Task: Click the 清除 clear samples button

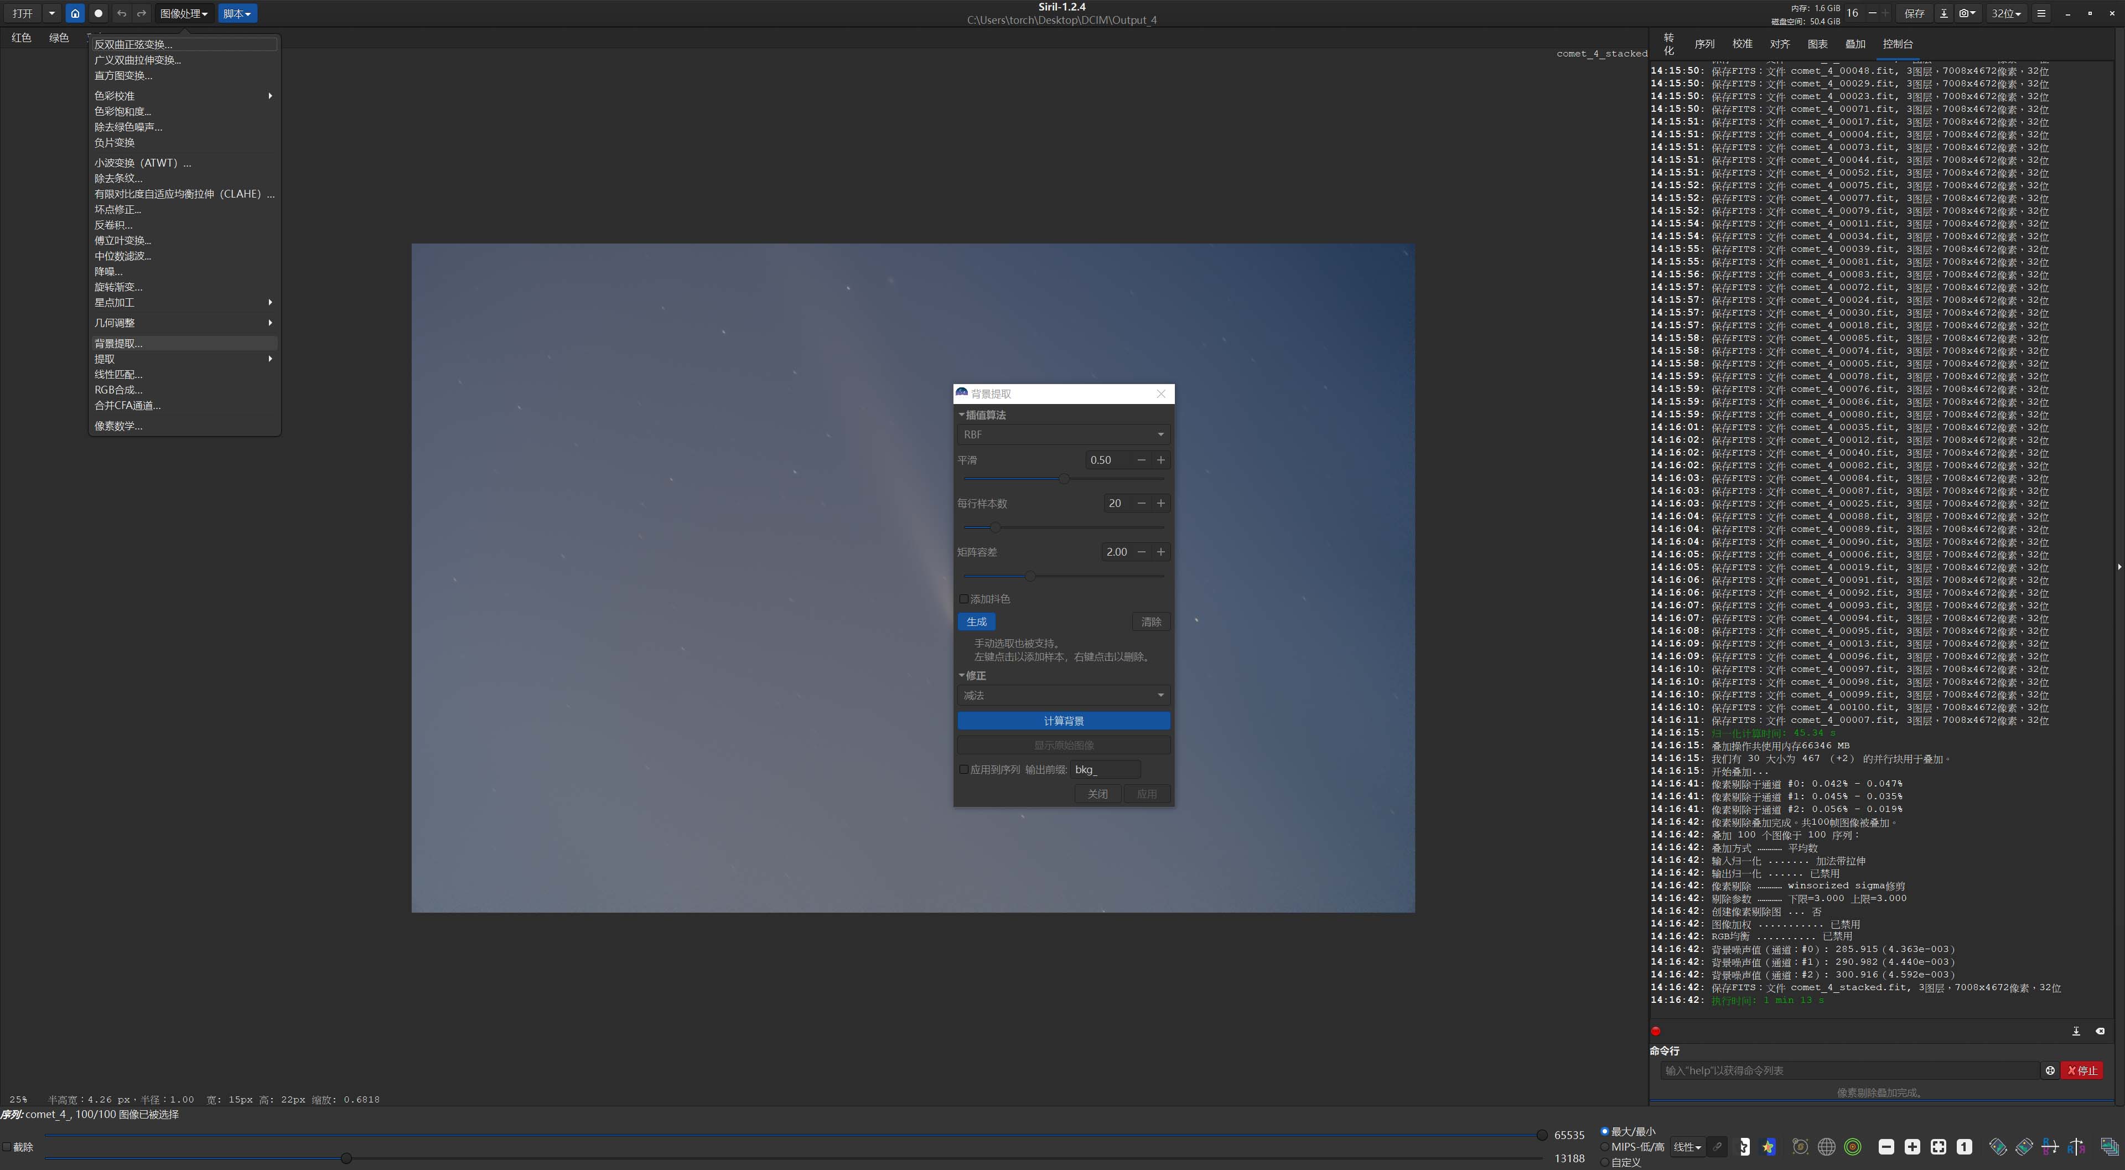Action: (x=1151, y=622)
